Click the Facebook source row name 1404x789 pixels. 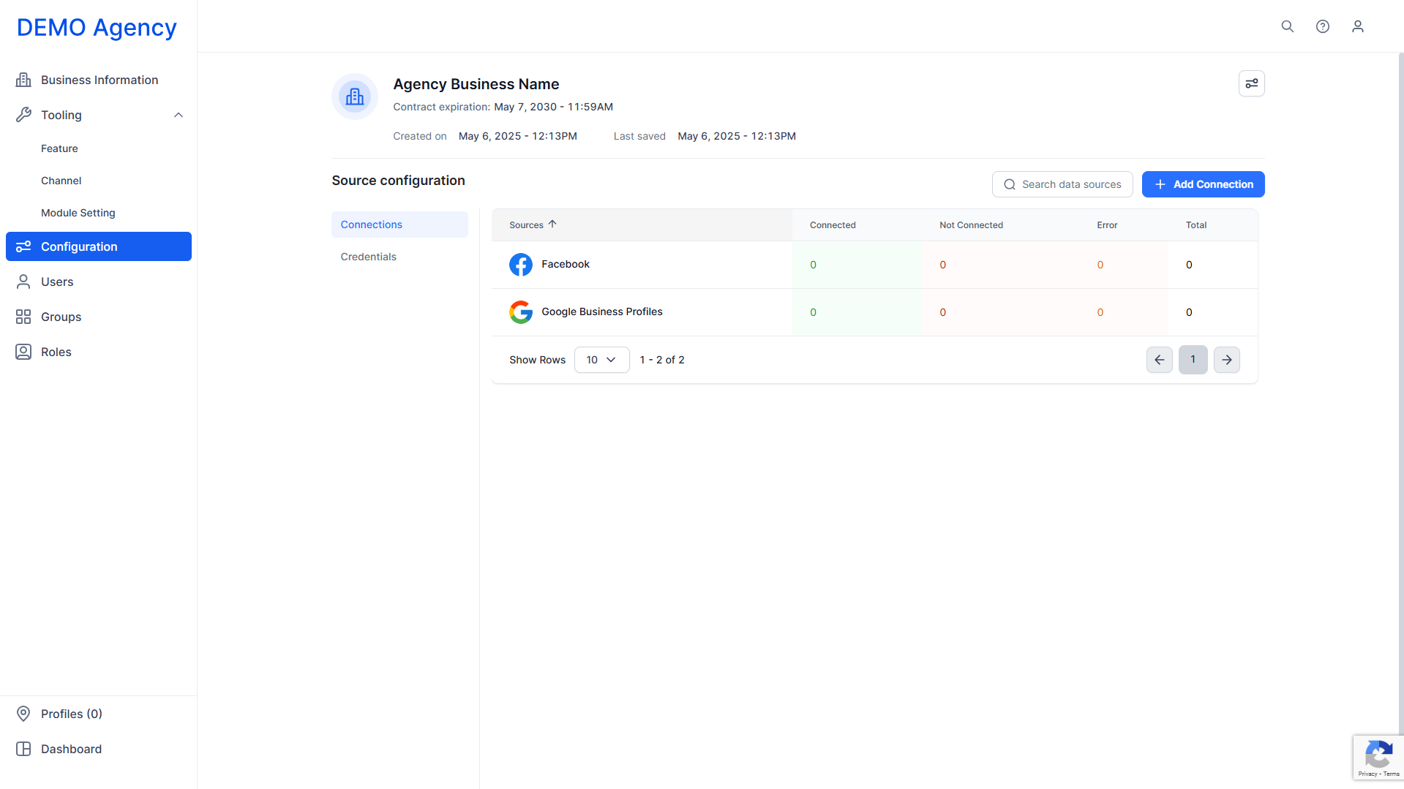tap(566, 264)
